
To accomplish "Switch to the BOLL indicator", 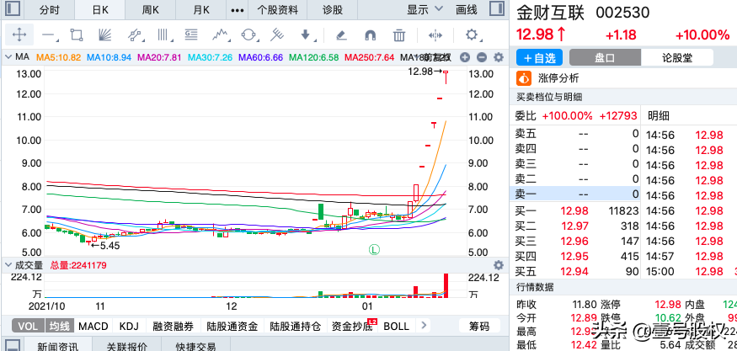I will (x=396, y=326).
